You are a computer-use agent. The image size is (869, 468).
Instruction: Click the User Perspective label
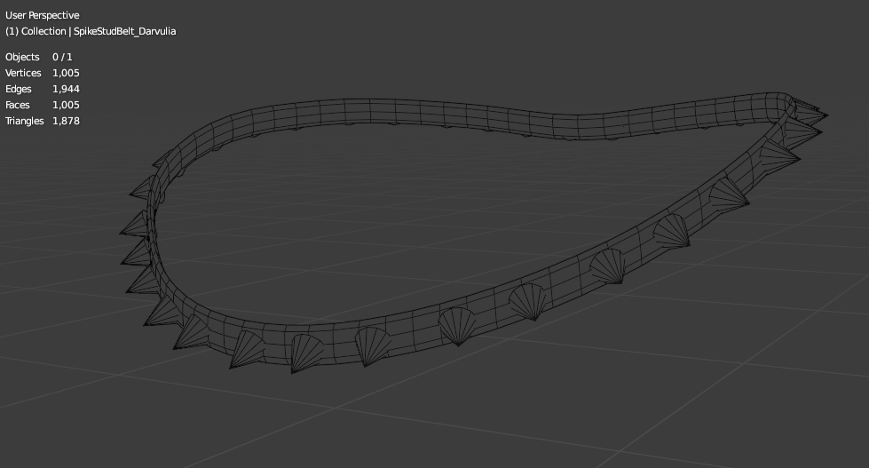tap(42, 15)
